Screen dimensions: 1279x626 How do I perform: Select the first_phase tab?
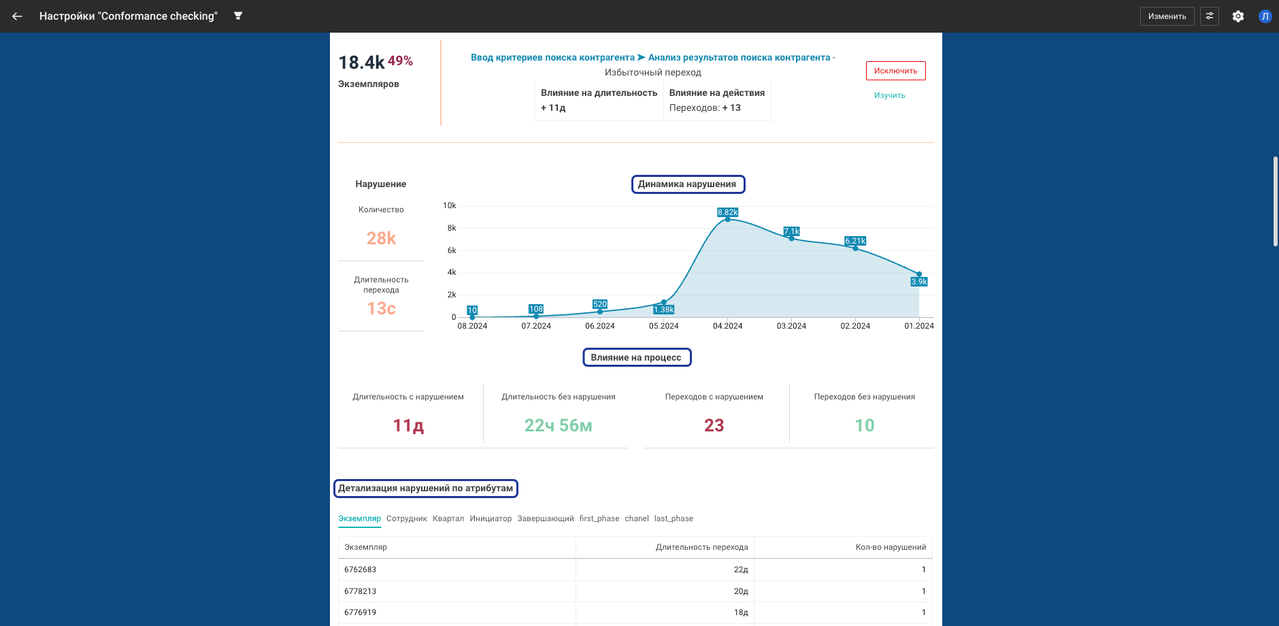click(x=599, y=518)
